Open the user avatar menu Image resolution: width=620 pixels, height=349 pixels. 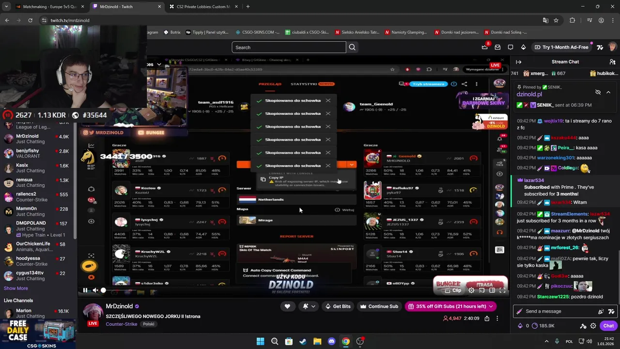pyautogui.click(x=612, y=47)
